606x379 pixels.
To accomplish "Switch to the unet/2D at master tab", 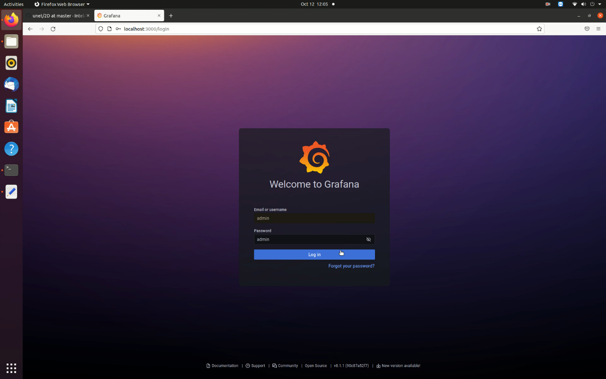I will [58, 16].
